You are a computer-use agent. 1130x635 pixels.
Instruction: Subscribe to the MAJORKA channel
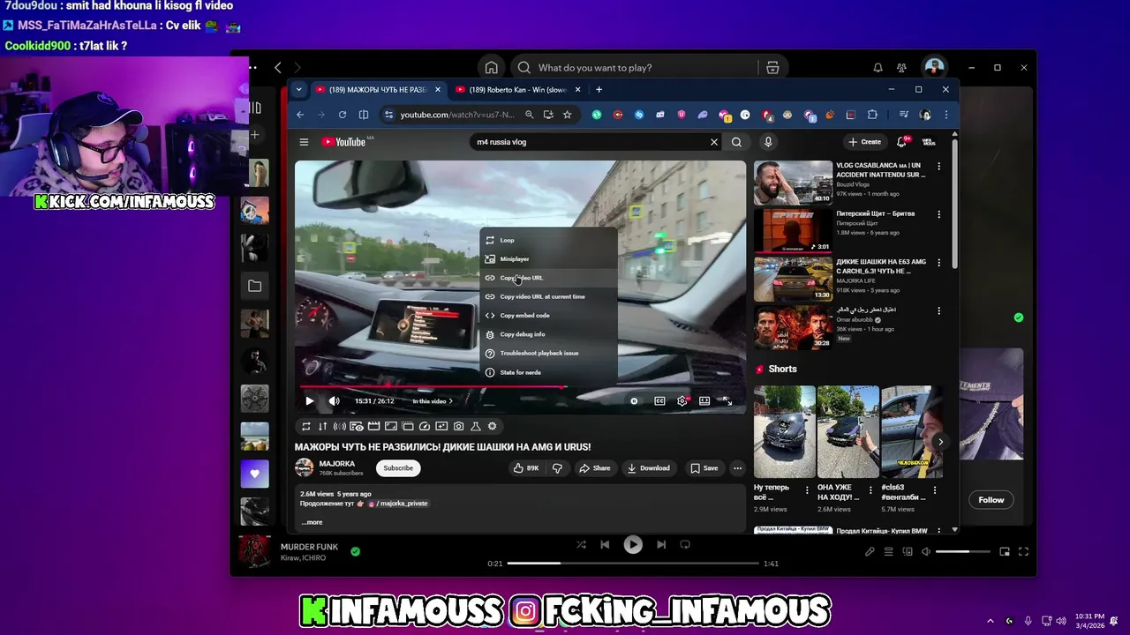pos(398,468)
